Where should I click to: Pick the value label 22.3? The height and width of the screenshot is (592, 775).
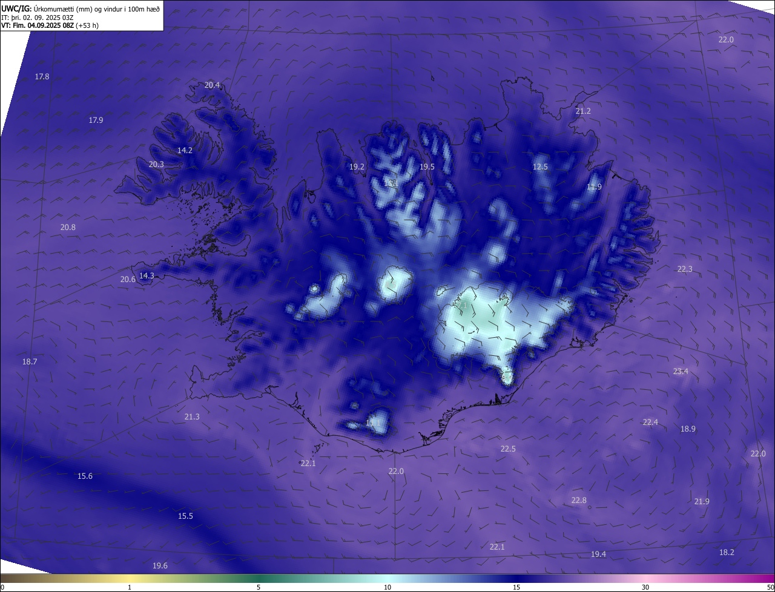[685, 269]
